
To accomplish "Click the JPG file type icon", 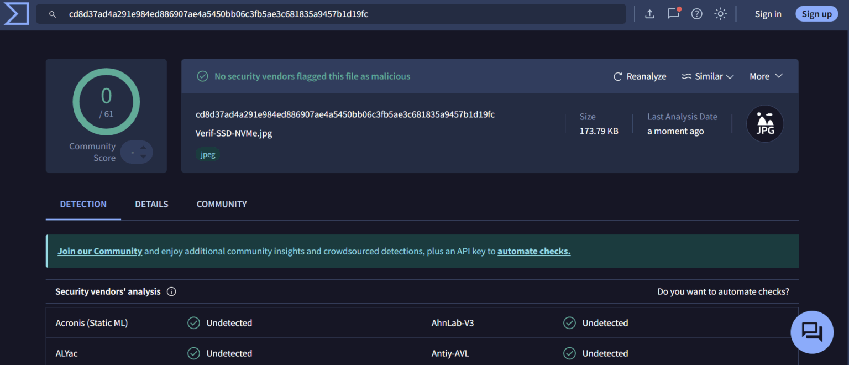I will point(765,124).
